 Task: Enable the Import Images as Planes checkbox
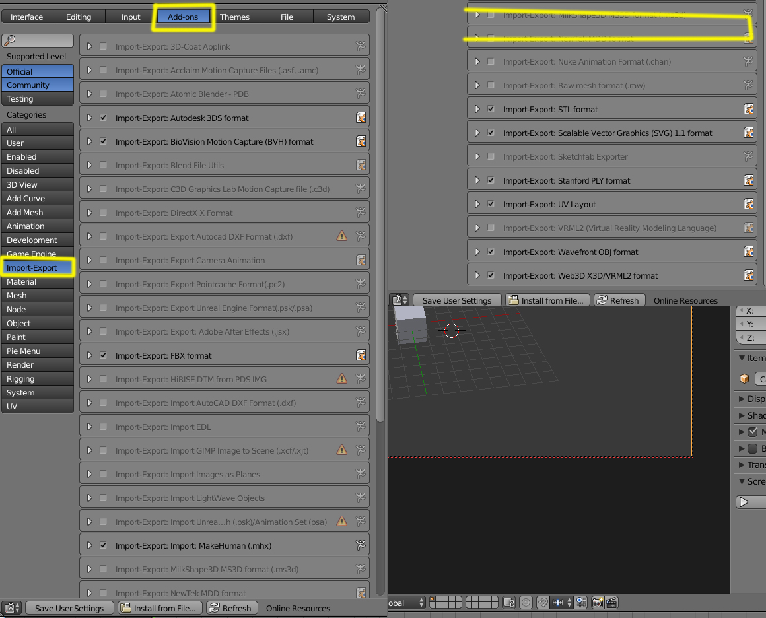click(103, 474)
